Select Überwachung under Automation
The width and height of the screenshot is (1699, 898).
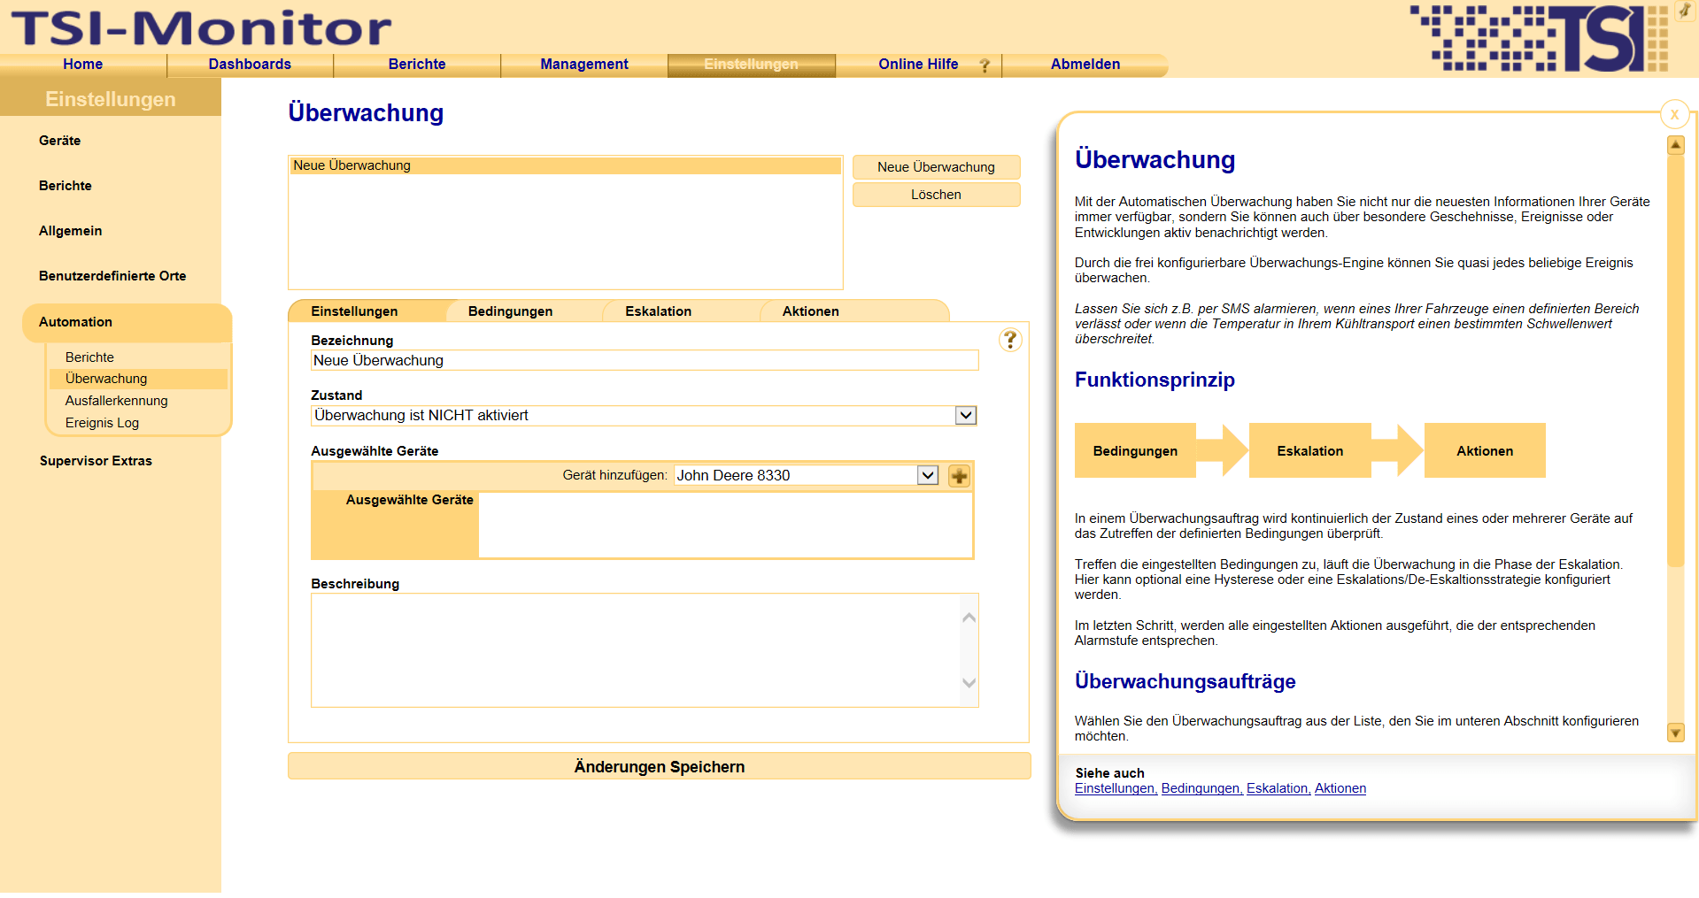pos(137,379)
